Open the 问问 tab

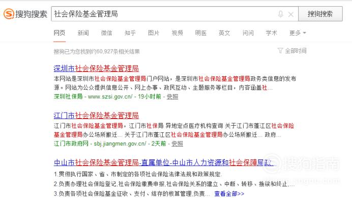coord(248,33)
